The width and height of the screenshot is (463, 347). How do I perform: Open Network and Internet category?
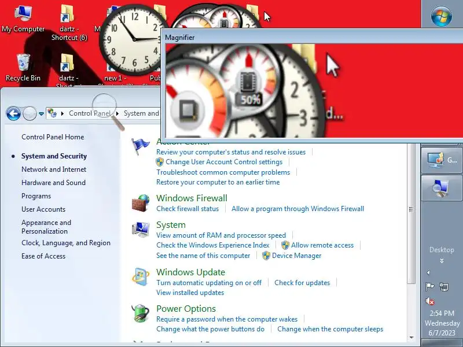click(x=54, y=169)
